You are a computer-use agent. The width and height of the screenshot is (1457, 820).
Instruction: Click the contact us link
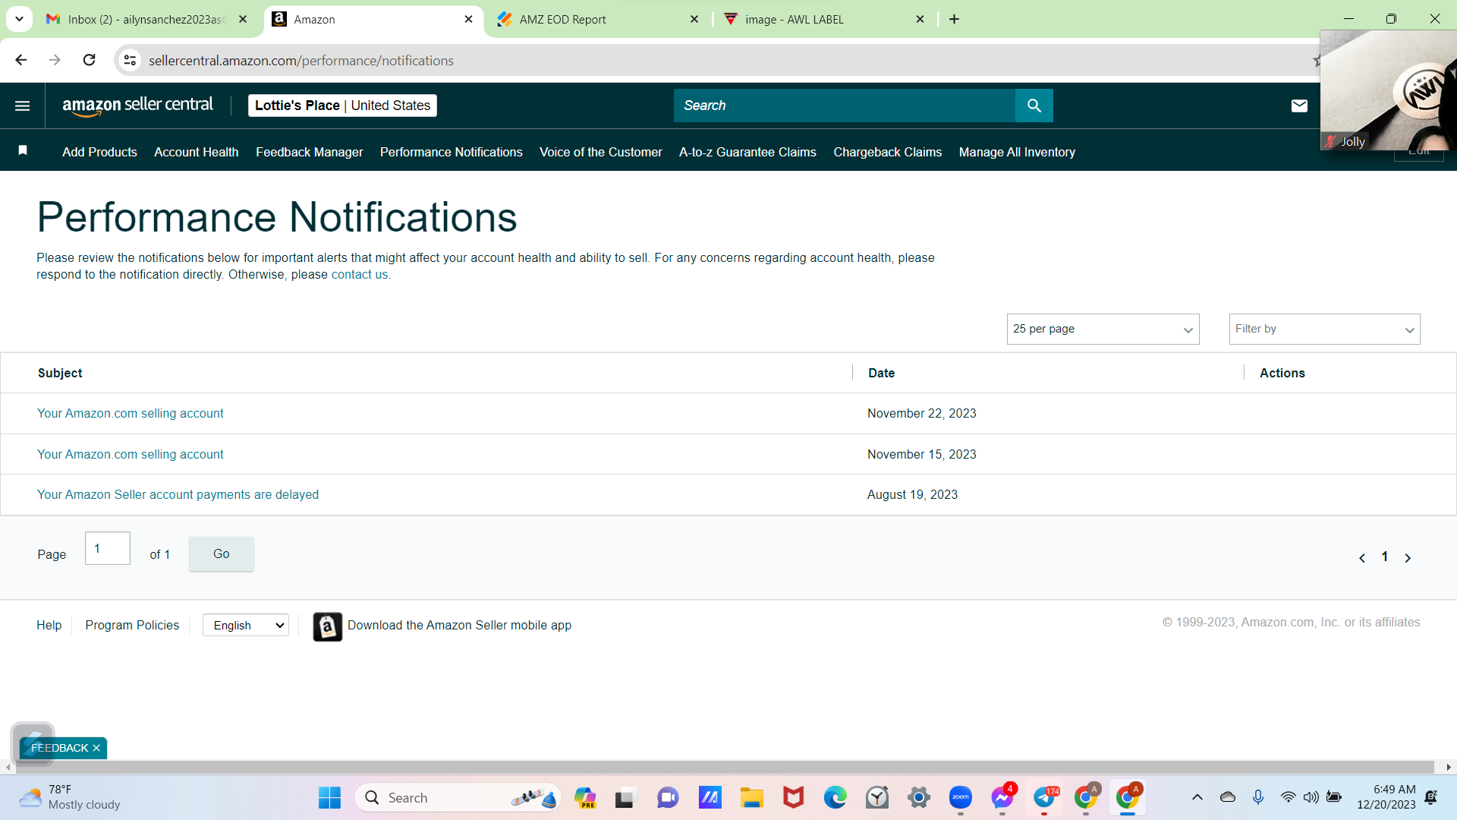pos(359,274)
